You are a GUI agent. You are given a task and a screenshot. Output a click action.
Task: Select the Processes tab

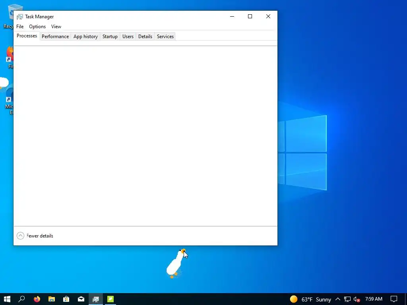[27, 36]
